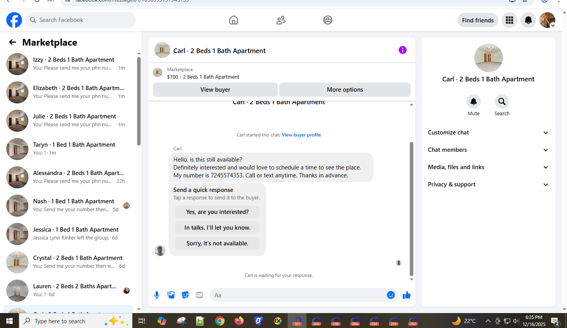
Task: Send a voice clip with microphone icon
Action: coord(157,295)
